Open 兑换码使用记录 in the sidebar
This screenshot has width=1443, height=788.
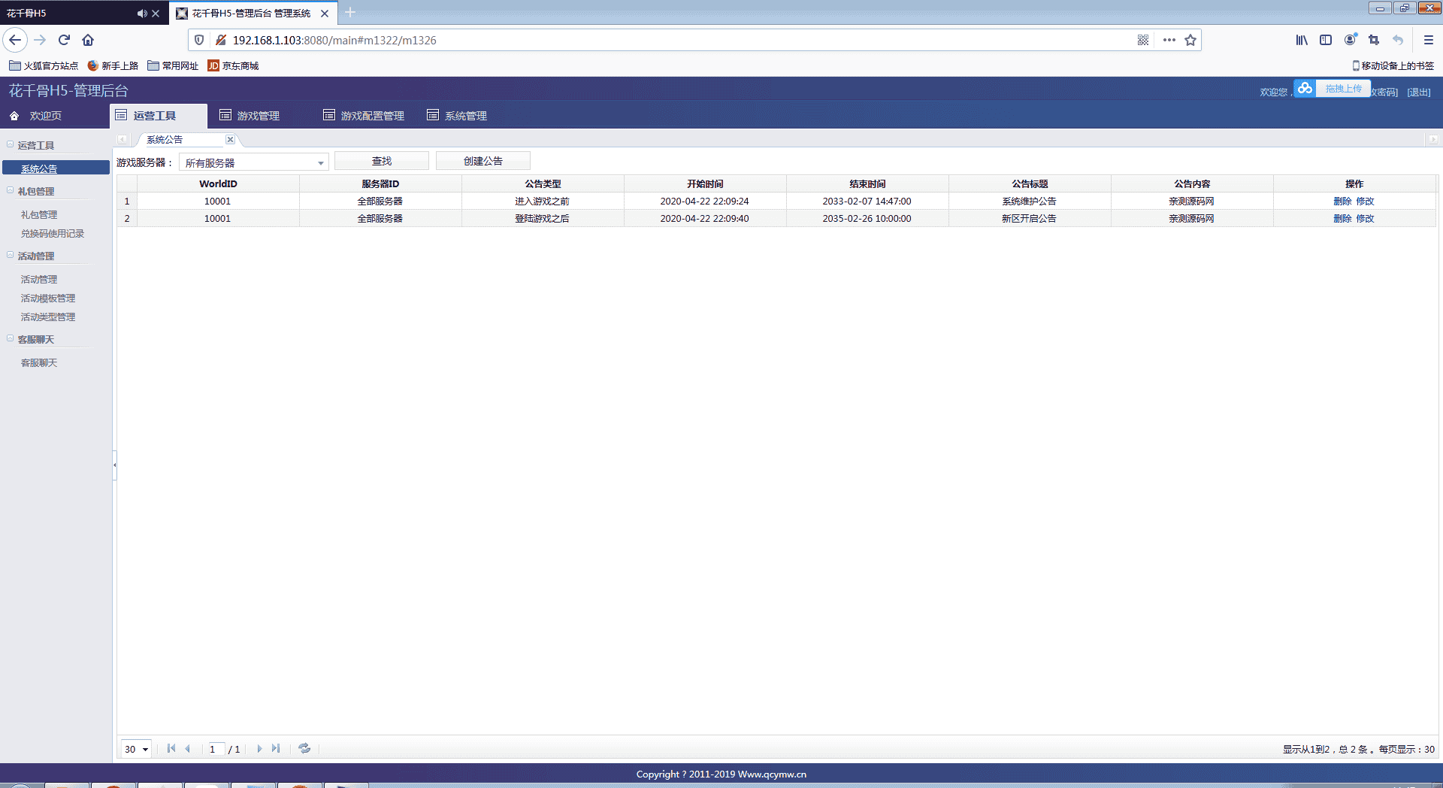[53, 233]
